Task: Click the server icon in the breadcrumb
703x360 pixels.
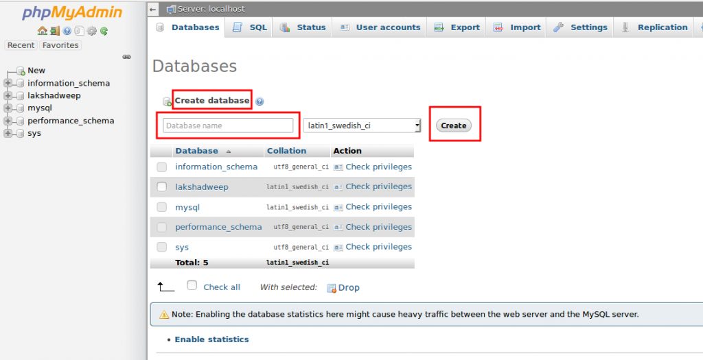Action: click(x=171, y=9)
